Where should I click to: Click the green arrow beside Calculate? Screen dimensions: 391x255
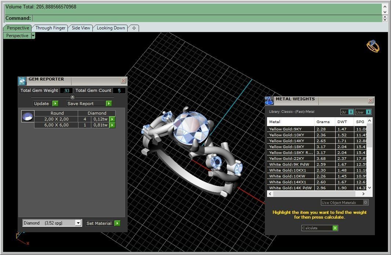coord(335,228)
